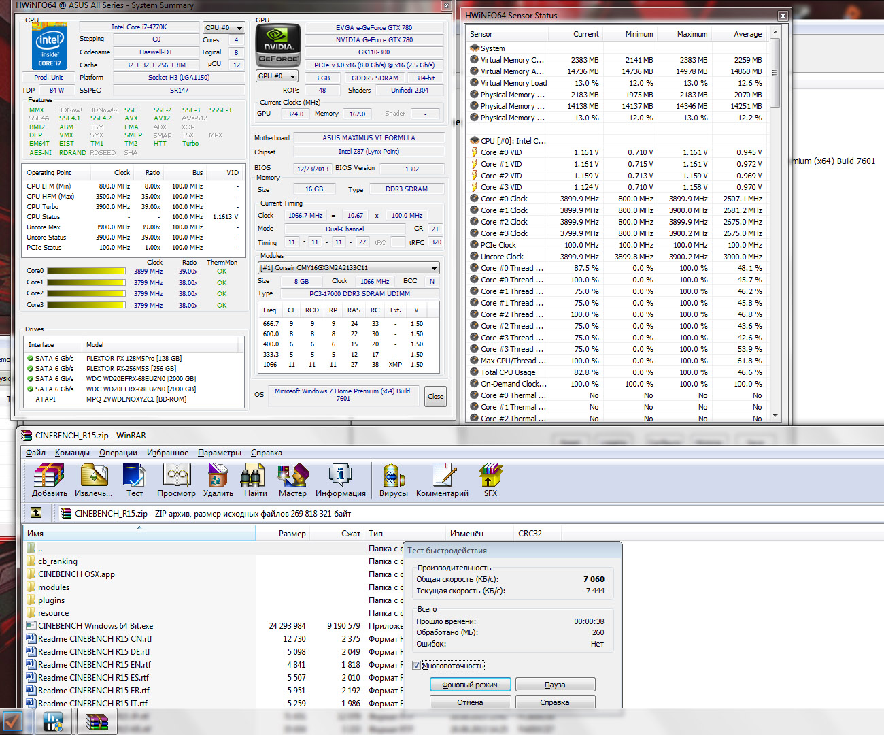Click the Вирусы (virus scan) toolbar icon
This screenshot has width=884, height=735.
click(393, 475)
